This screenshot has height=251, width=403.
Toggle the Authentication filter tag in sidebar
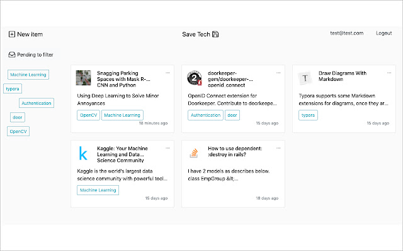[x=37, y=103]
